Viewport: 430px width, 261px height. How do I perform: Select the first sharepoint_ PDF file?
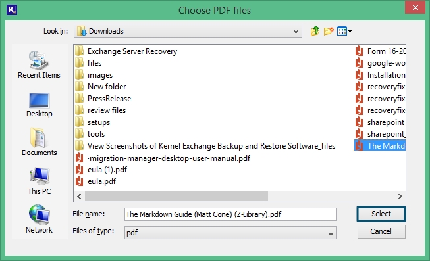[x=380, y=122]
